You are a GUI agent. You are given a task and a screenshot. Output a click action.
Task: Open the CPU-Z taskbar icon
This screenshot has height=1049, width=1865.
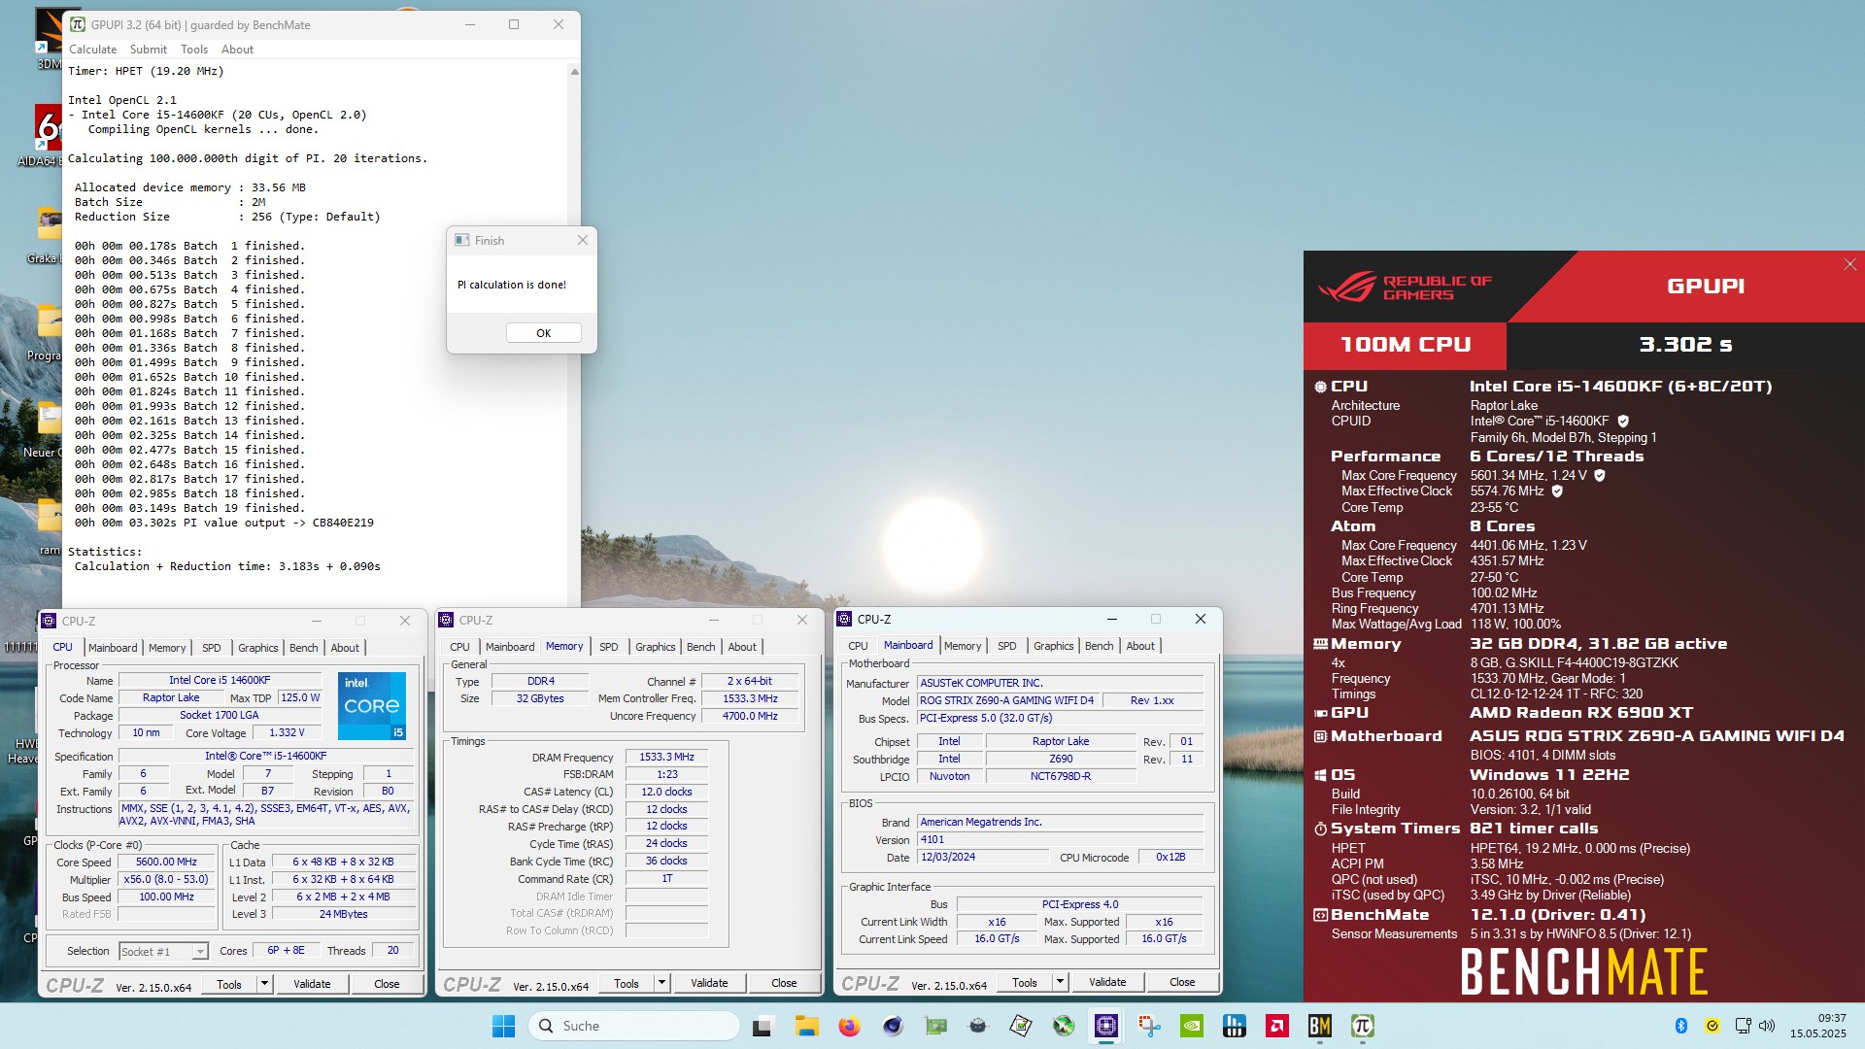tap(1106, 1026)
